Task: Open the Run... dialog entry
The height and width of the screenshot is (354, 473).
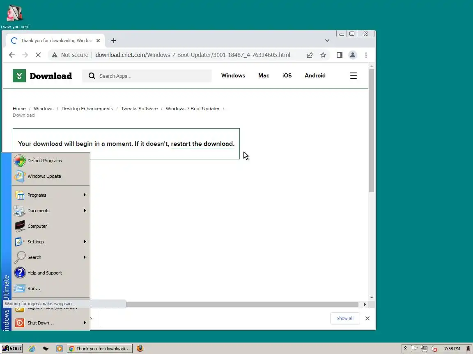Action: pyautogui.click(x=51, y=288)
